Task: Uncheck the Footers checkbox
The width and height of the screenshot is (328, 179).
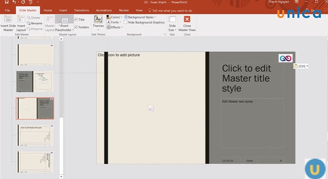Action: (x=76, y=27)
